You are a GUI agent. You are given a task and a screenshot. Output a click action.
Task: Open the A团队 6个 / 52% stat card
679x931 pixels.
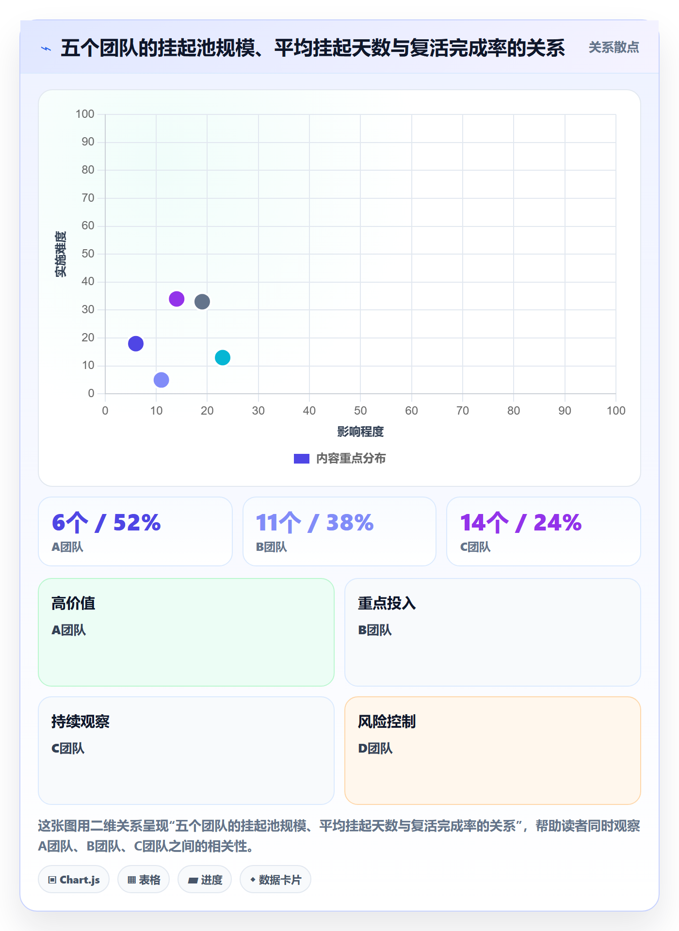pos(135,531)
